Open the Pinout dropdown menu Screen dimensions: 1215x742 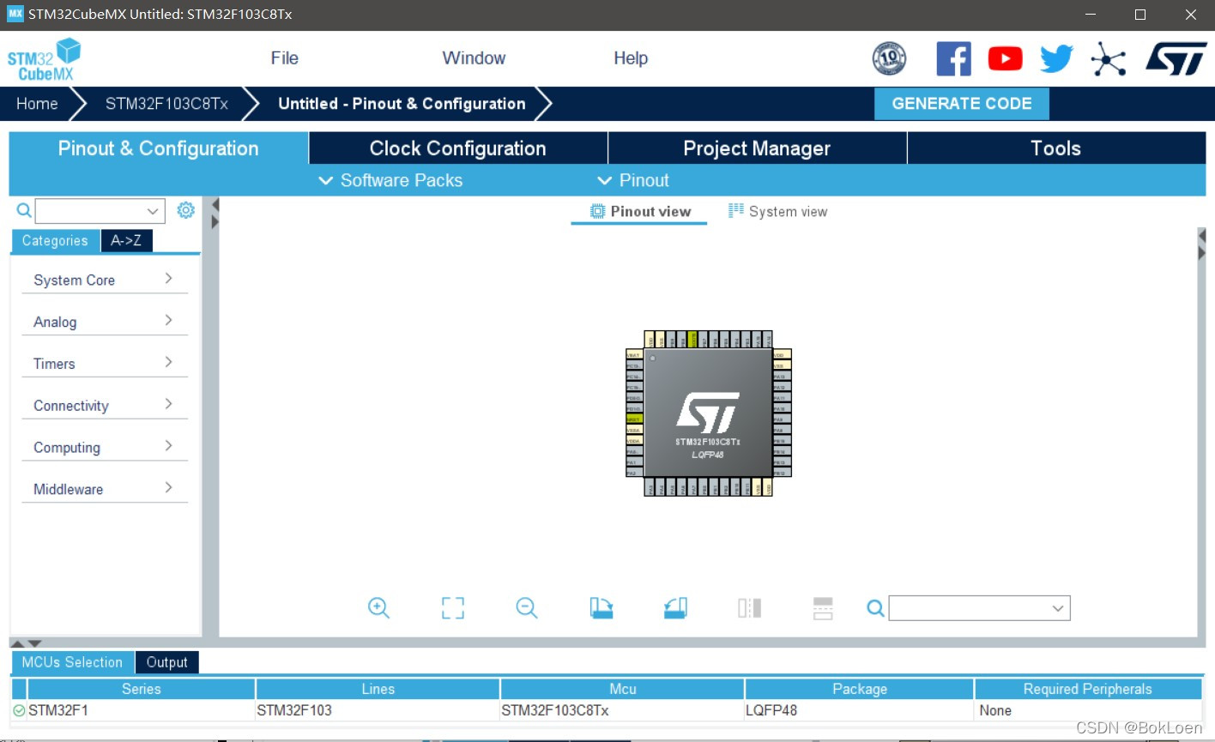pos(632,180)
